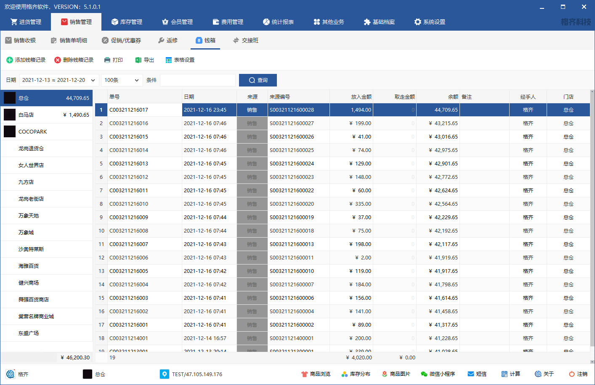
Task: Focus the 条件 search input field
Action: tap(198, 80)
